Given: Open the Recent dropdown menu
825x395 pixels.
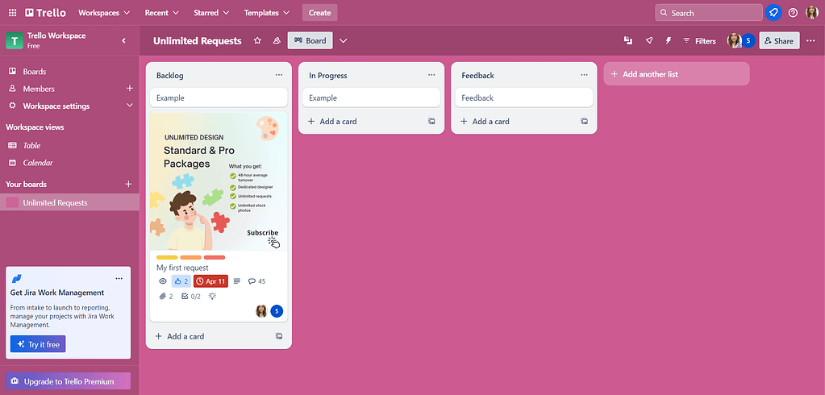Looking at the screenshot, I should (x=162, y=13).
